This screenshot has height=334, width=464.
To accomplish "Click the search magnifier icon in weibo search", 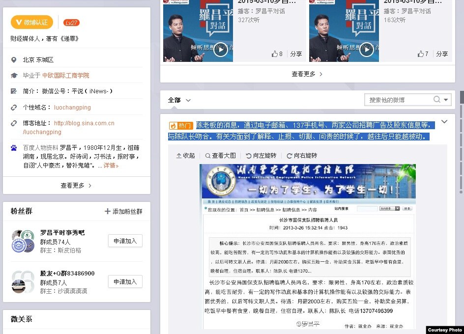I will coord(436,100).
